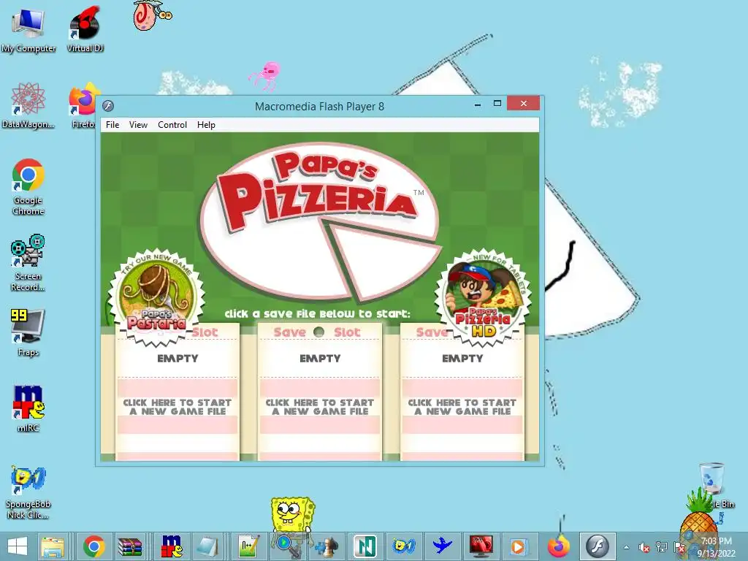Open the red monitor app in the taskbar
The height and width of the screenshot is (561, 748).
tap(481, 546)
